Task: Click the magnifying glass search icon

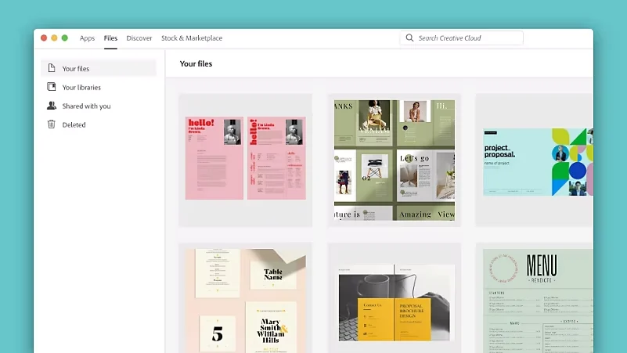Action: coord(409,38)
